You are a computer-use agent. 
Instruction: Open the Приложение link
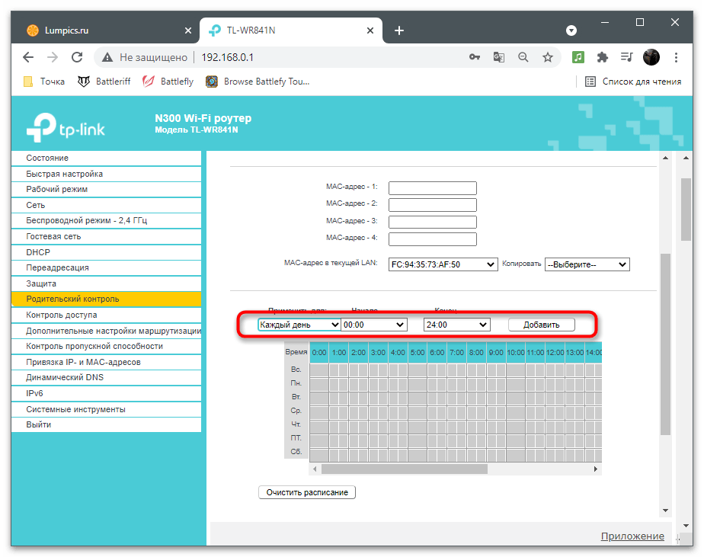tap(632, 536)
